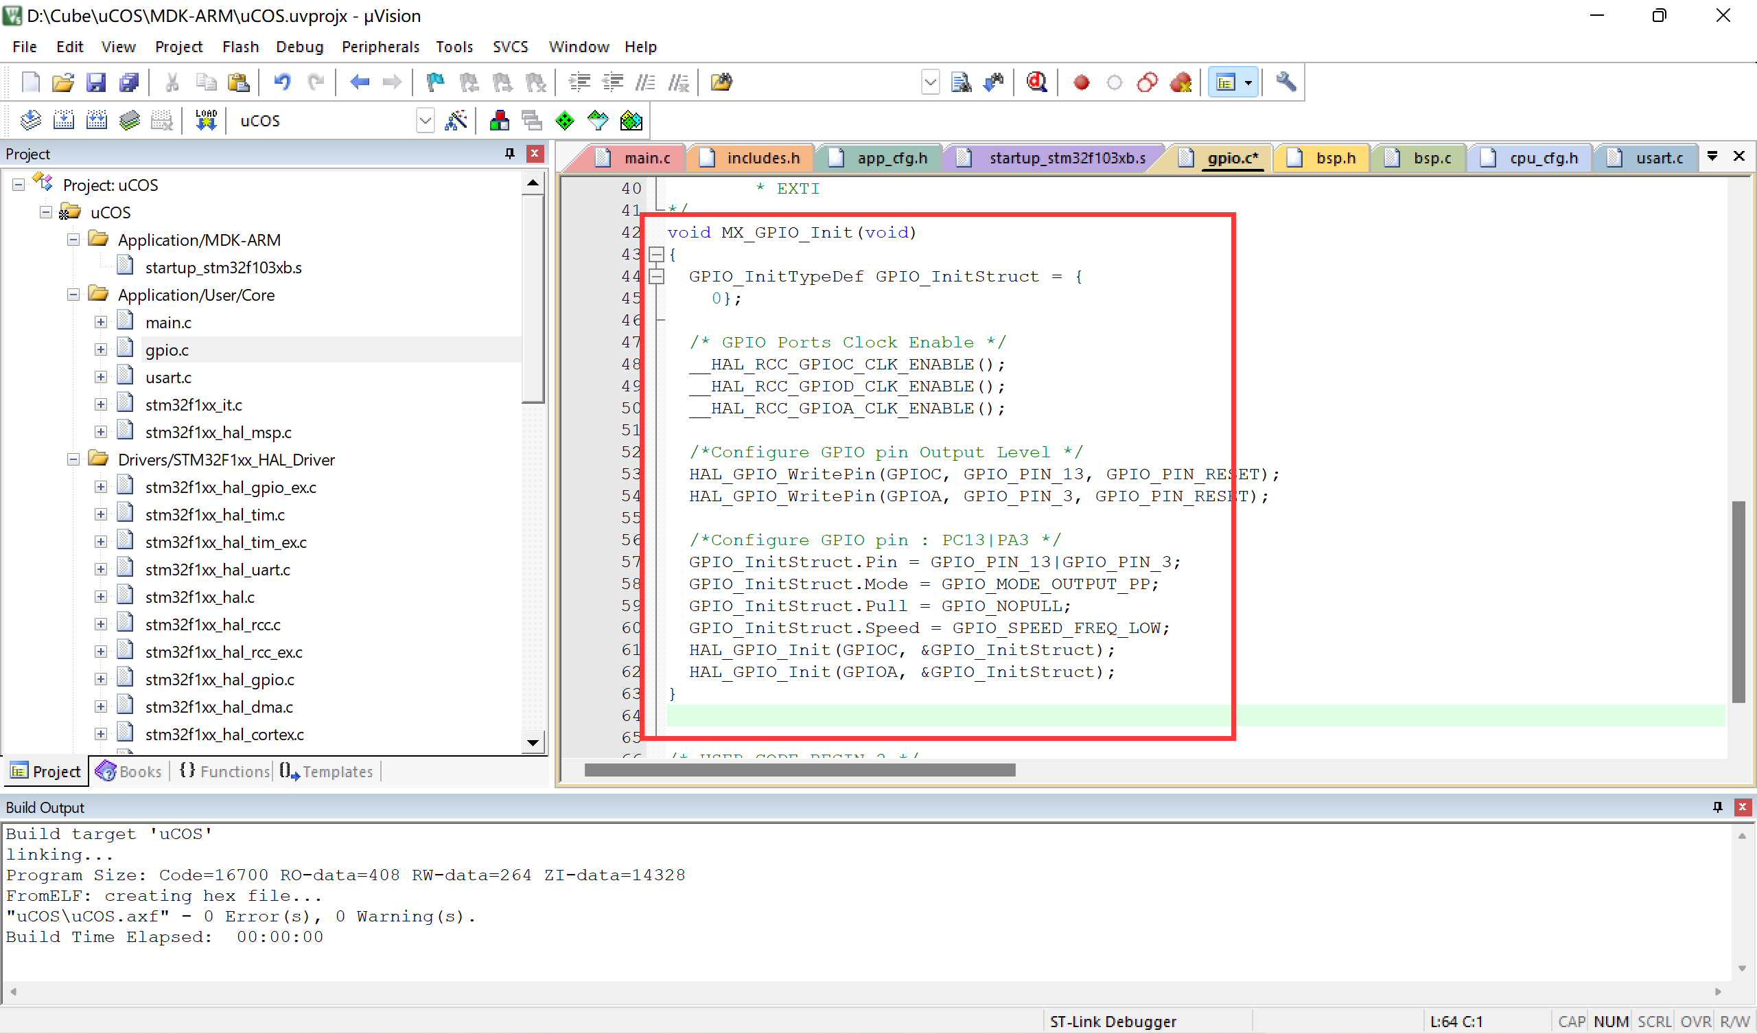Rebuild all target files

(x=97, y=120)
